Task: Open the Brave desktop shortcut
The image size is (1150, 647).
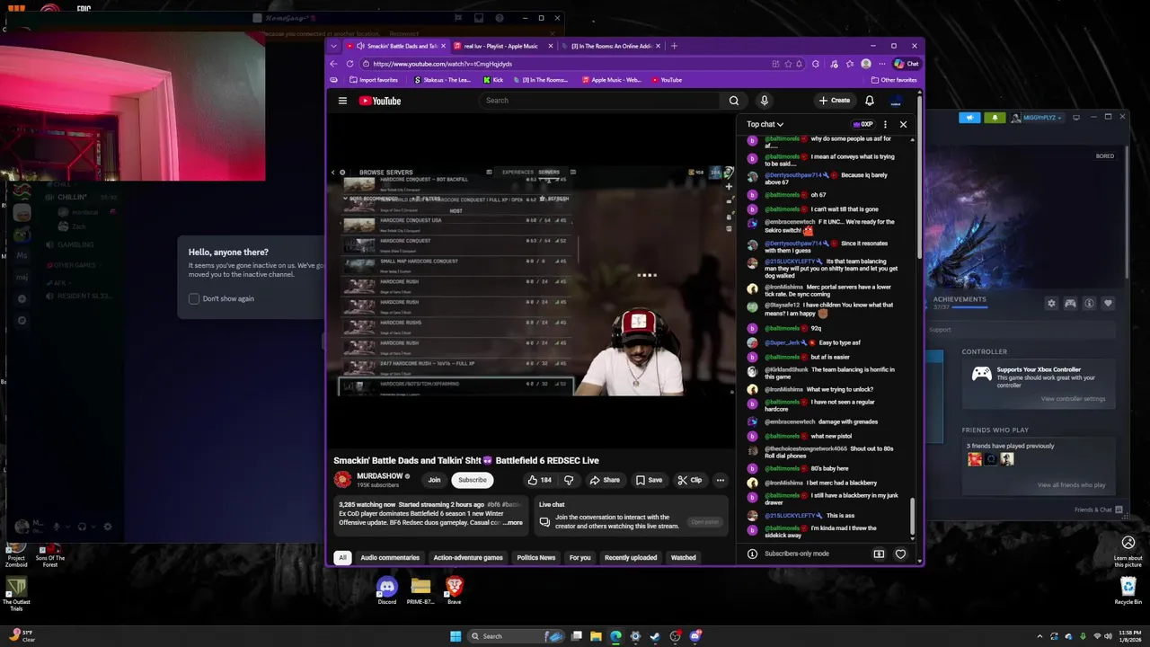Action: pos(455,590)
